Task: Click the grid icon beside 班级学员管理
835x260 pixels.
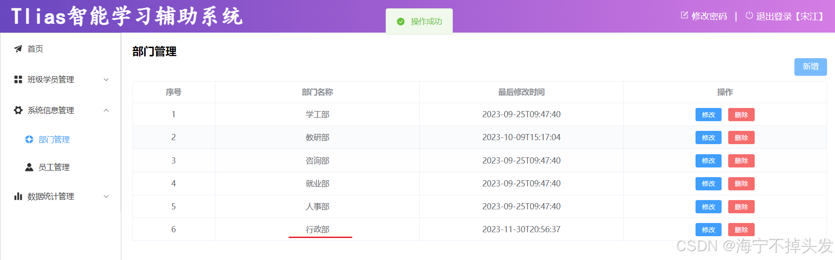Action: (18, 79)
